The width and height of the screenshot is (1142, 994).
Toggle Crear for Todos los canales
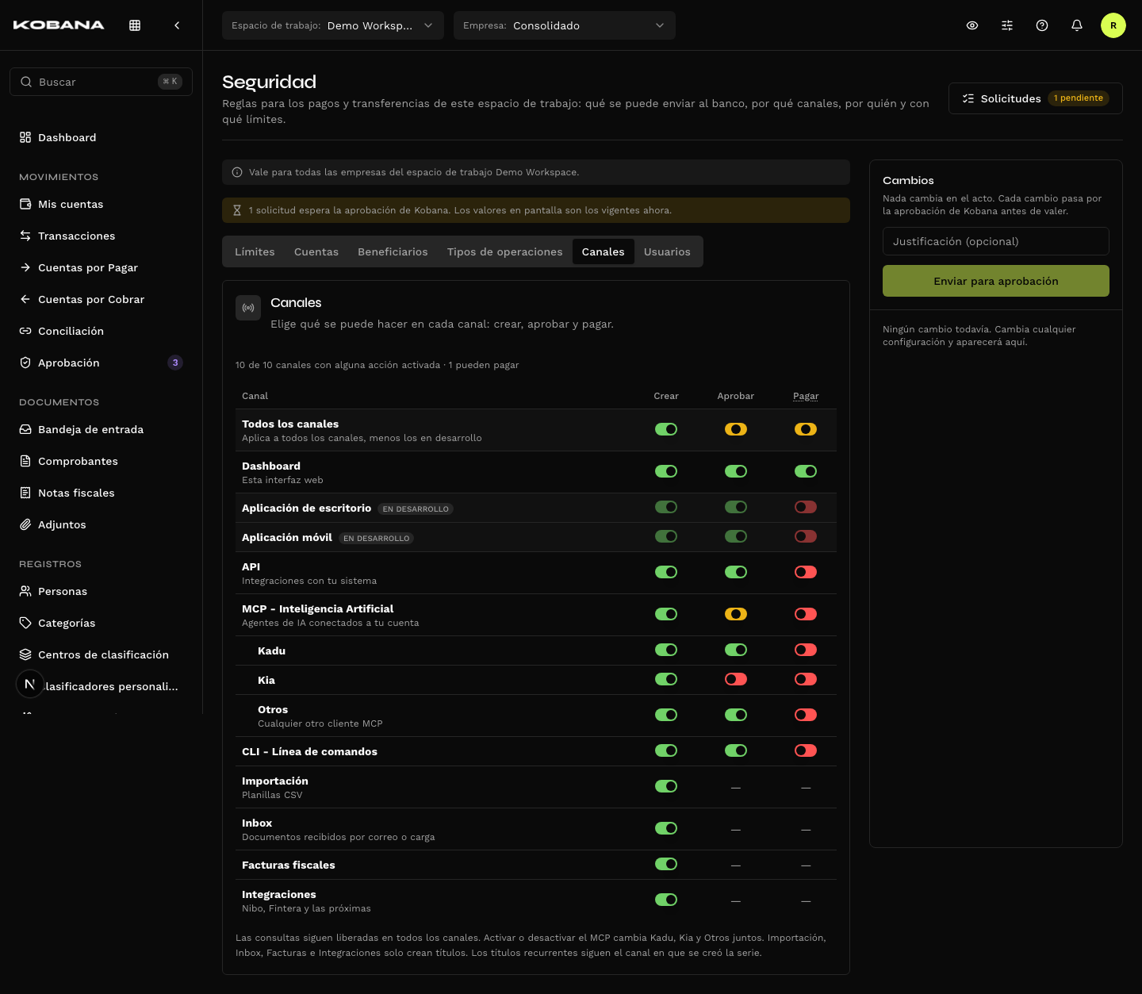coord(666,429)
